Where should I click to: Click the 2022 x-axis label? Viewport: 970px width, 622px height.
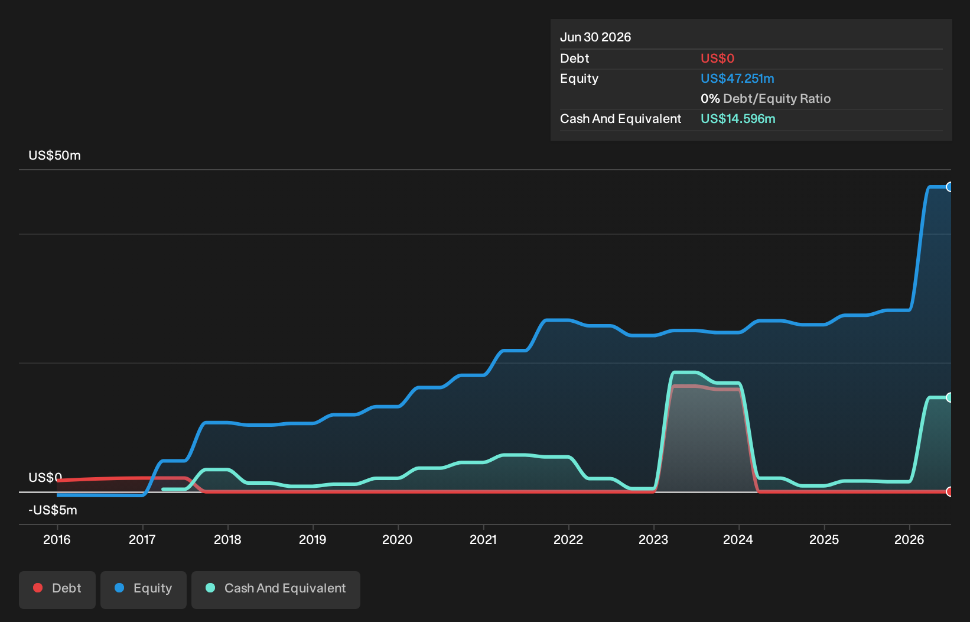[x=568, y=539]
